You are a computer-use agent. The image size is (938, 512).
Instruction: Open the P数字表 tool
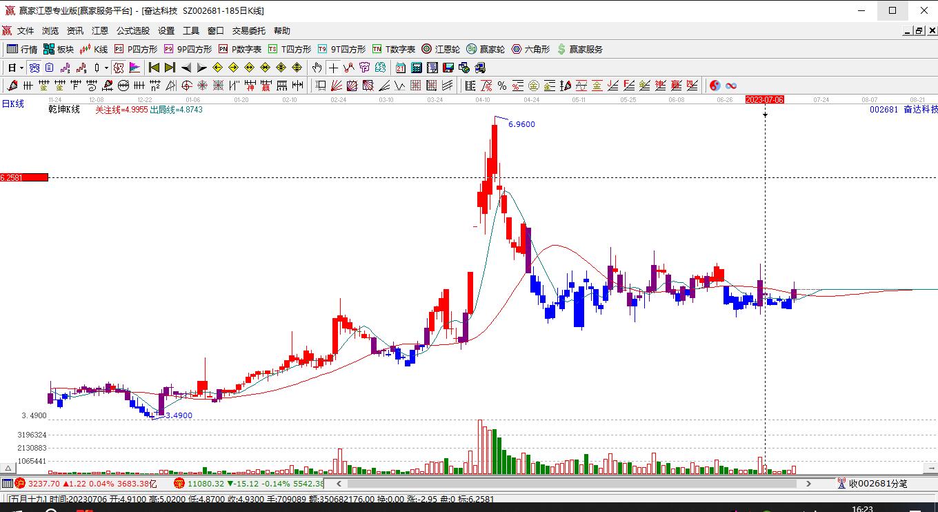click(x=240, y=49)
